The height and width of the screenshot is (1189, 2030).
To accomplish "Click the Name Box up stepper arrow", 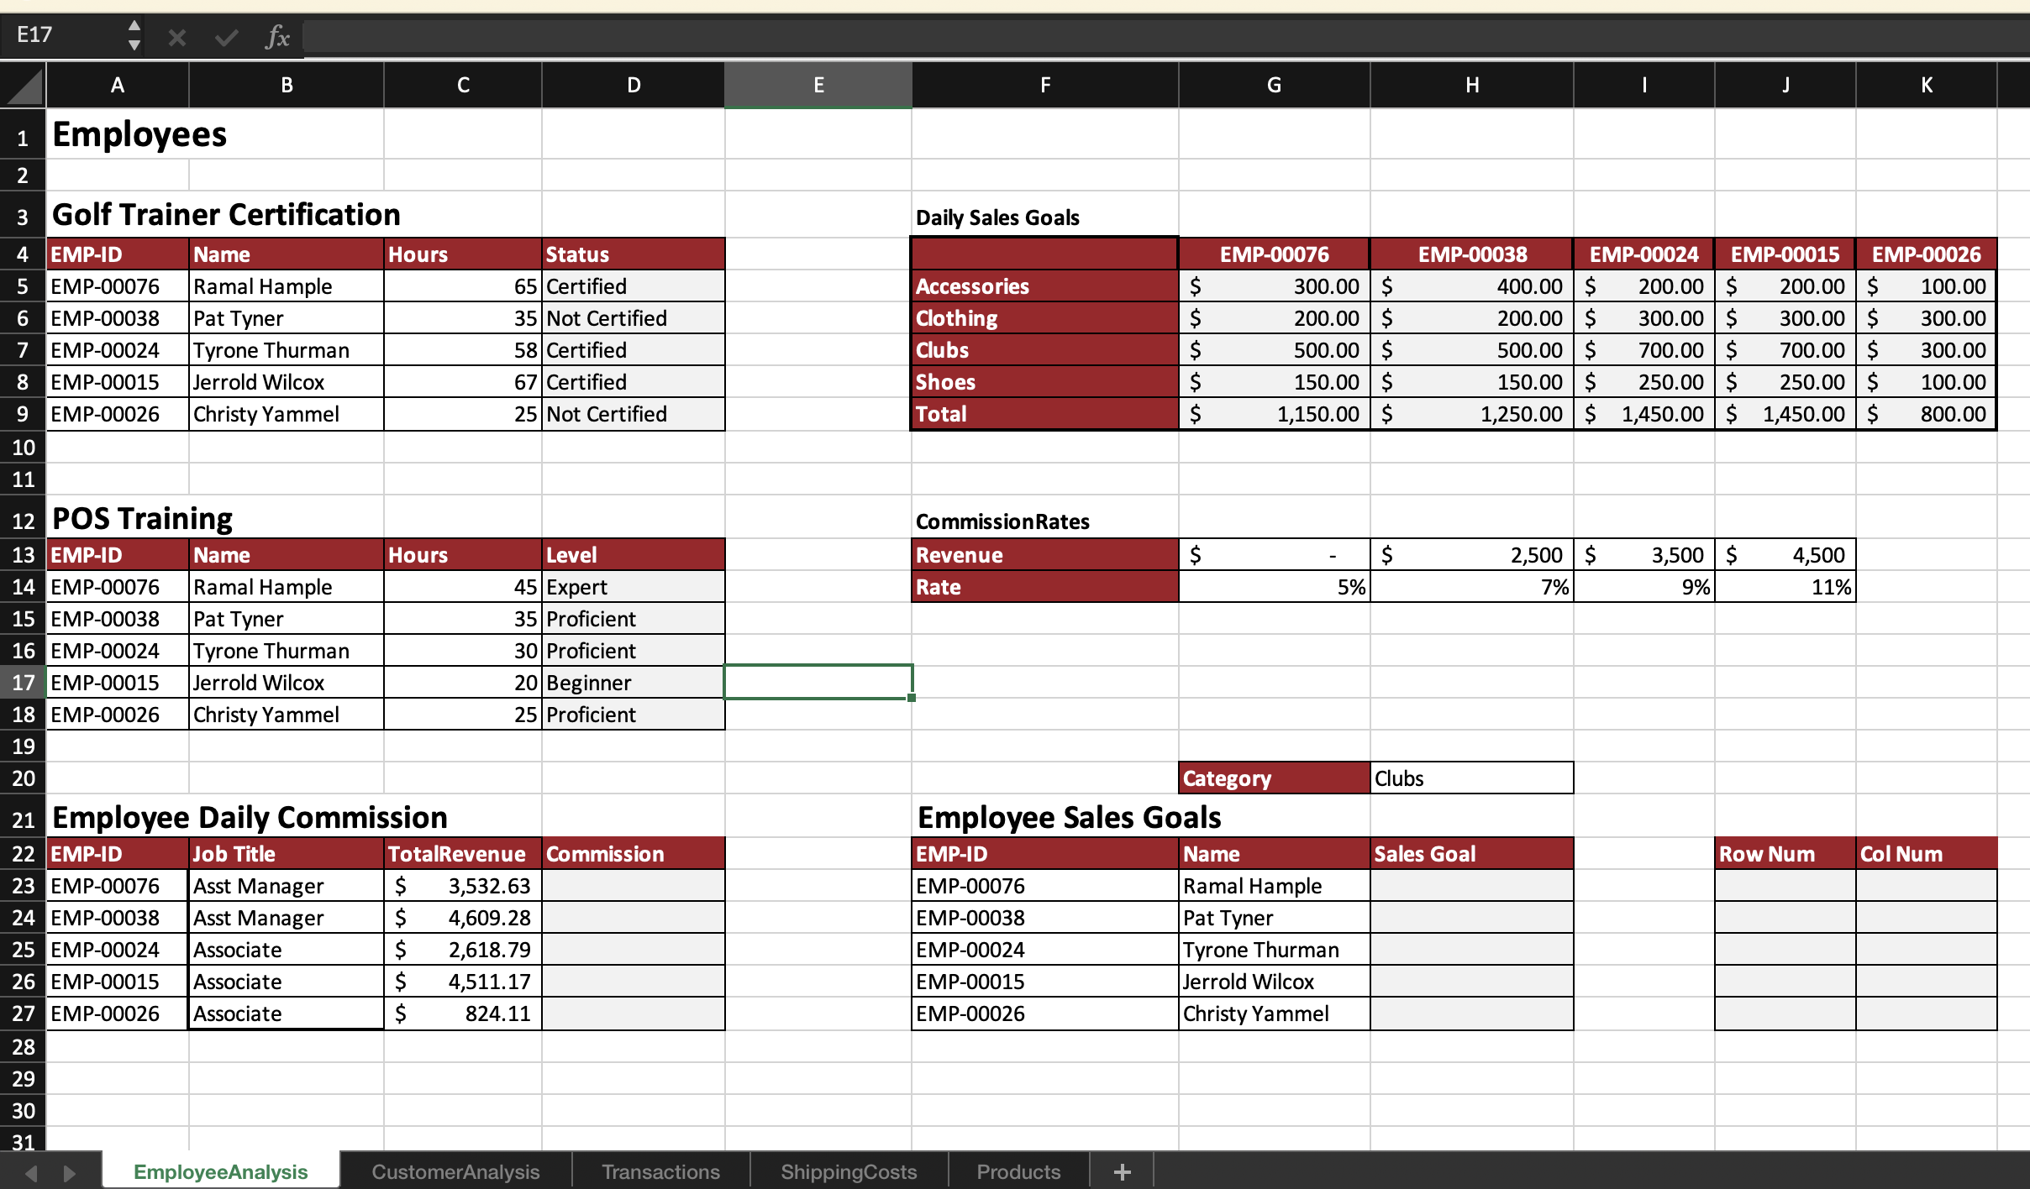I will (x=134, y=24).
